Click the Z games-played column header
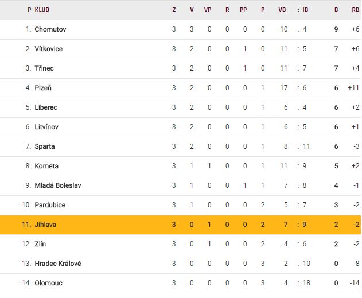 pos(174,10)
